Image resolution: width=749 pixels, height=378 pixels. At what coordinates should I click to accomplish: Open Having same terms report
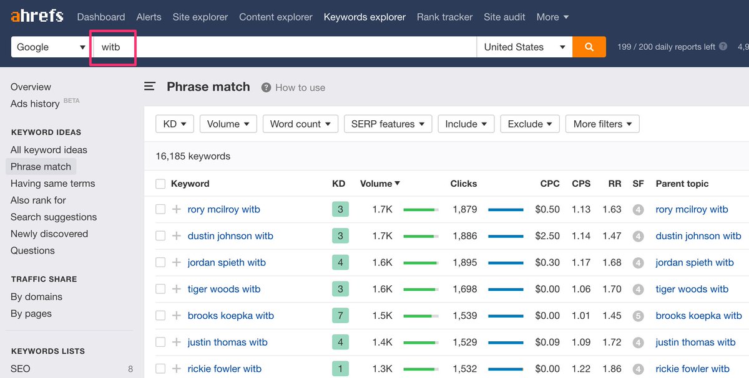click(x=52, y=184)
